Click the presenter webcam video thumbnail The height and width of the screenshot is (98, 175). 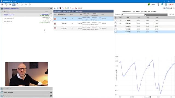[x=27, y=74]
